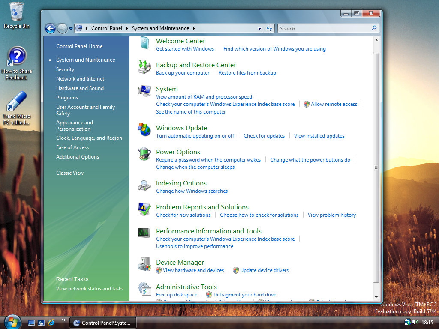
Task: Click Restore files from backup link
Action: [247, 73]
